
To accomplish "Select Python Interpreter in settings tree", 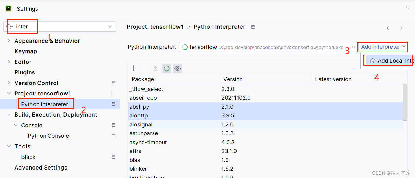I will (45, 104).
